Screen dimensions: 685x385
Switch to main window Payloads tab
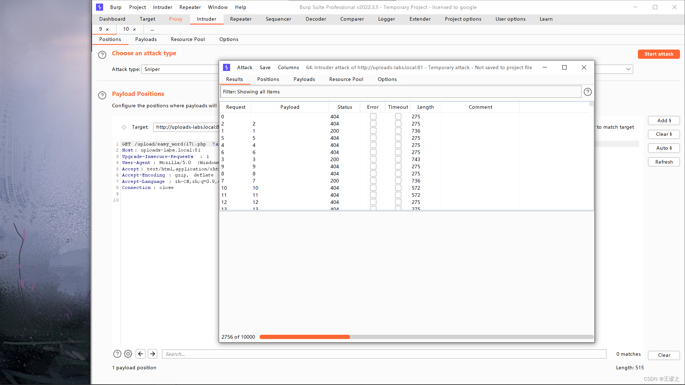[146, 39]
